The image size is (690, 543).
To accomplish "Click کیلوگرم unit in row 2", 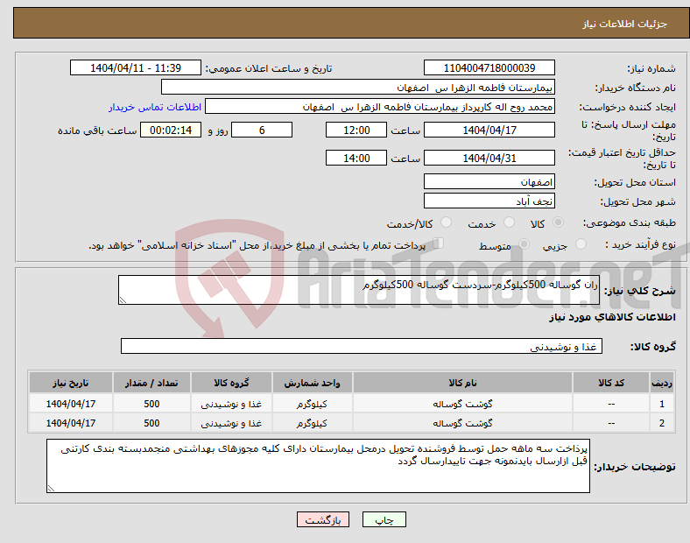I will 312,423.
